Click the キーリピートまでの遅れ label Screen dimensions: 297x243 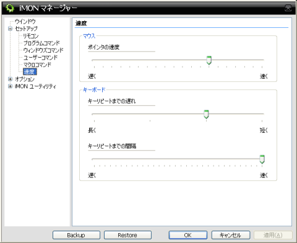click(x=111, y=101)
